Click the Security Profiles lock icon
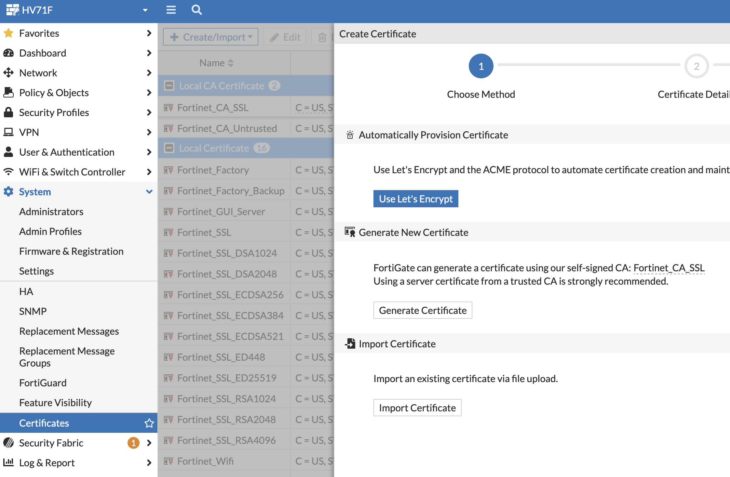The width and height of the screenshot is (730, 477). [x=8, y=112]
